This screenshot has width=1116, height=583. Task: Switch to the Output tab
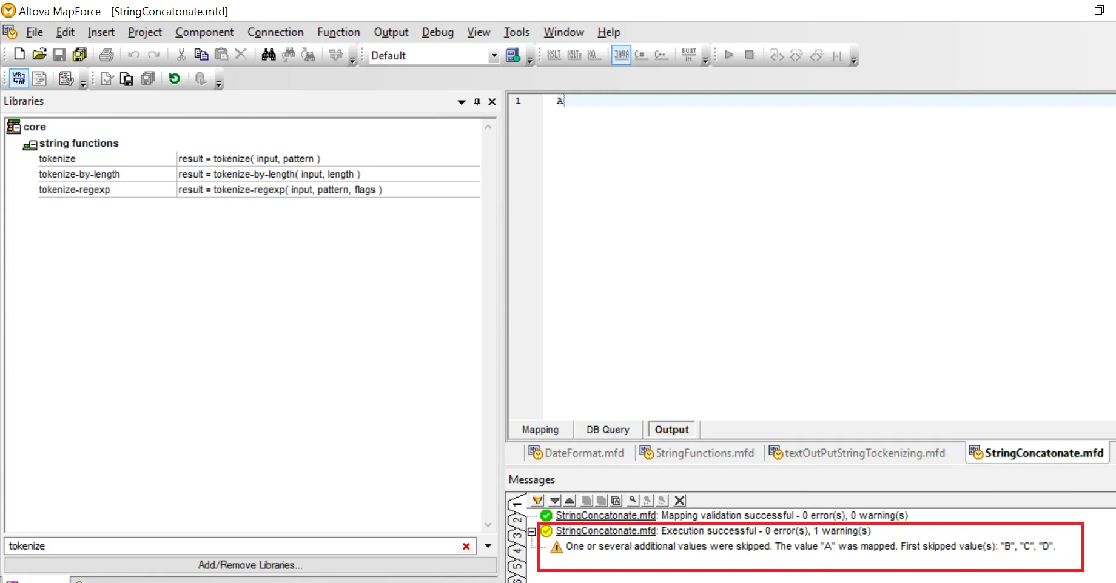[671, 430]
